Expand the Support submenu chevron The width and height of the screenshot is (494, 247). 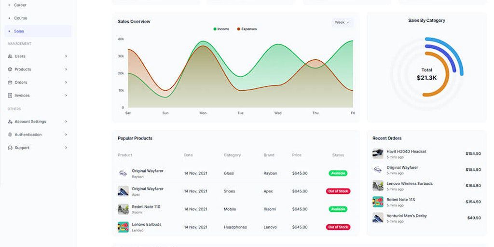[x=66, y=148]
